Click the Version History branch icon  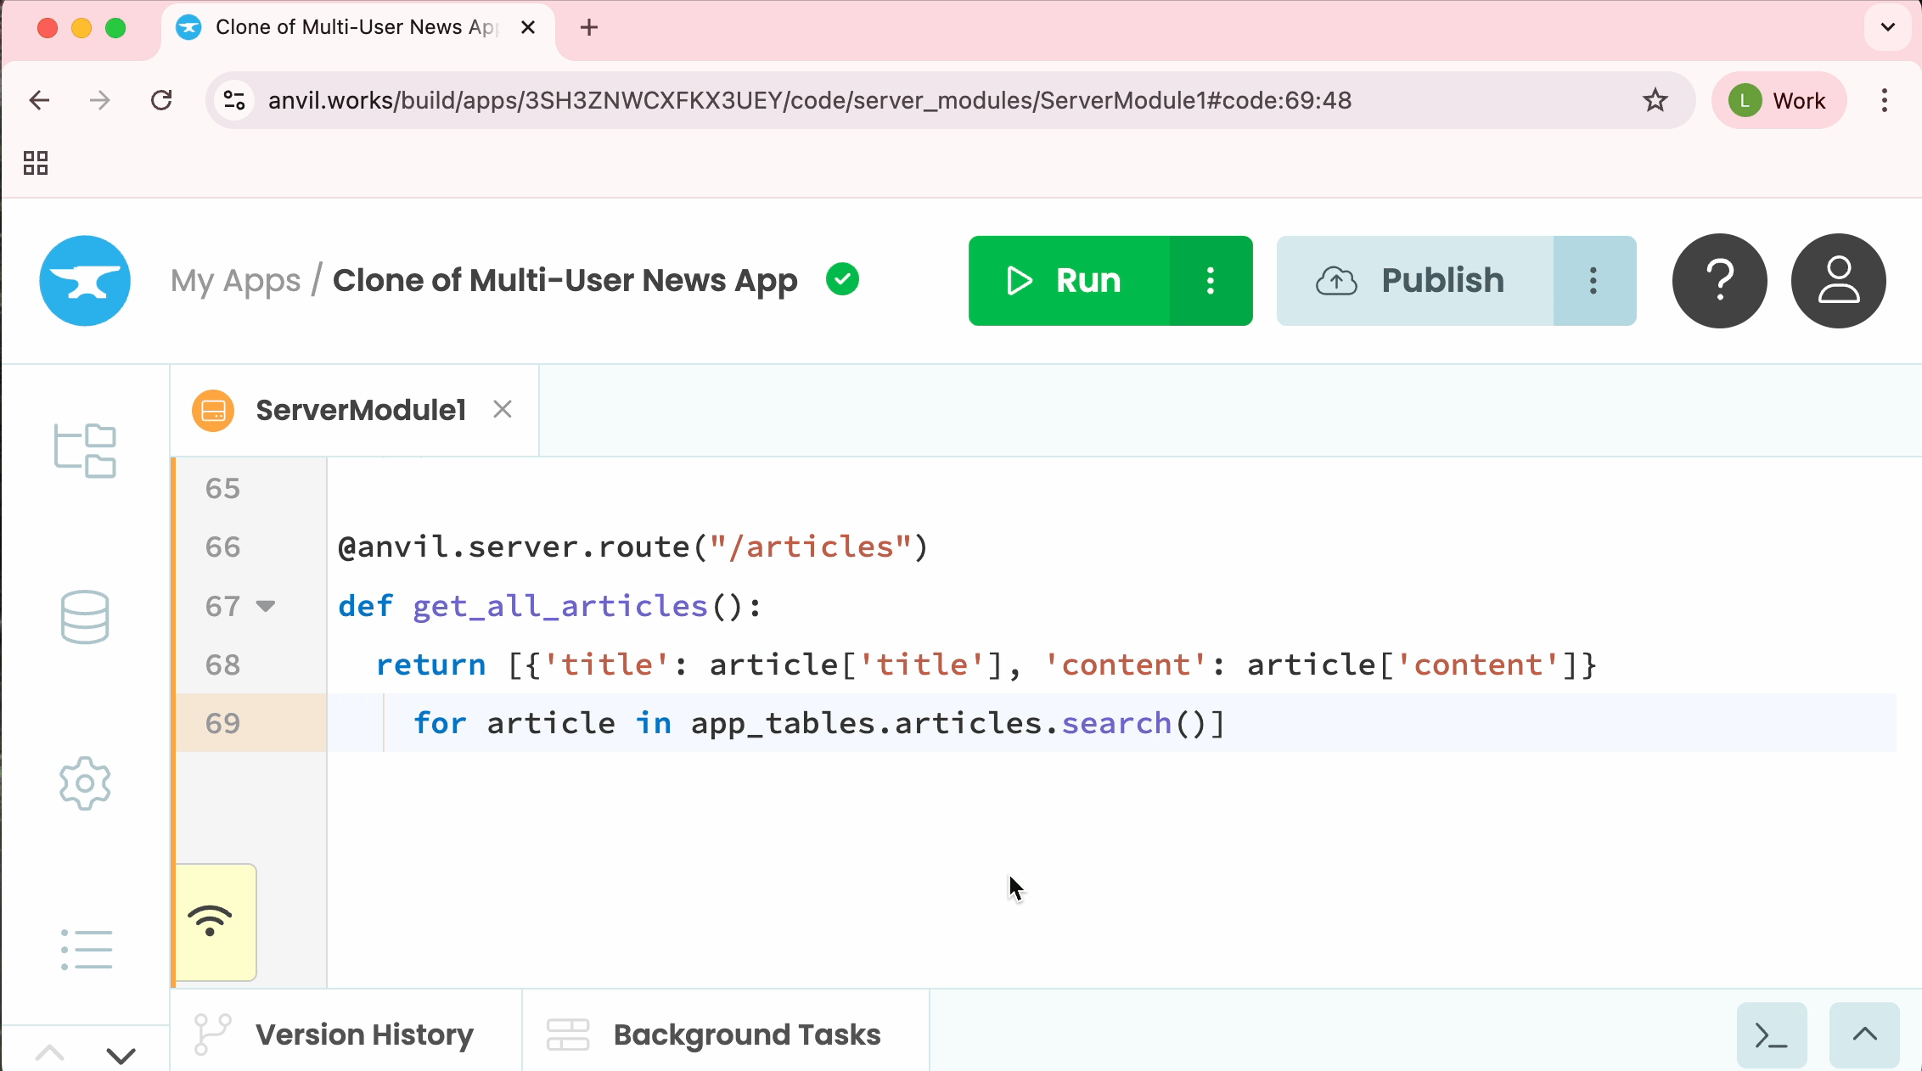pyautogui.click(x=211, y=1035)
